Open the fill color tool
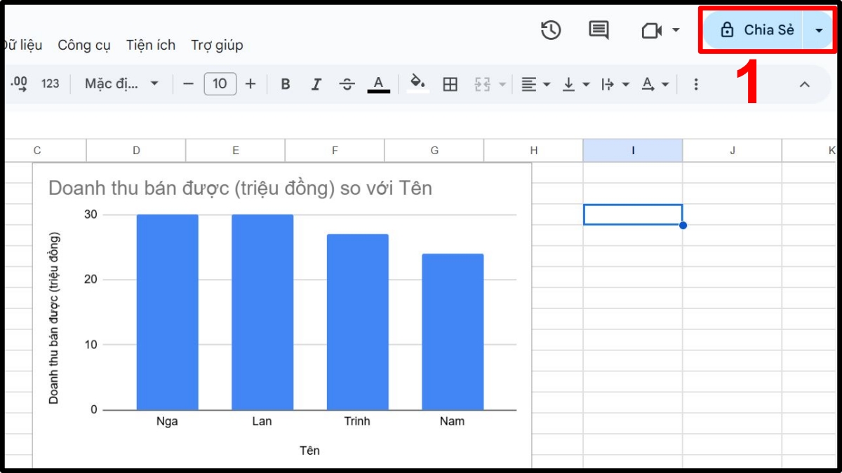Viewport: 842px width, 473px height. pyautogui.click(x=417, y=83)
